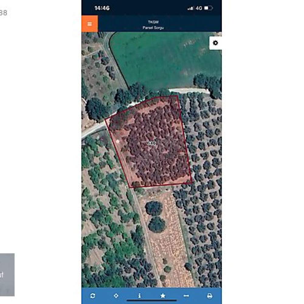Image resolution: width=304 pixels, height=304 pixels.
Task: Locate my position with crosshair icon
Action: tap(116, 296)
